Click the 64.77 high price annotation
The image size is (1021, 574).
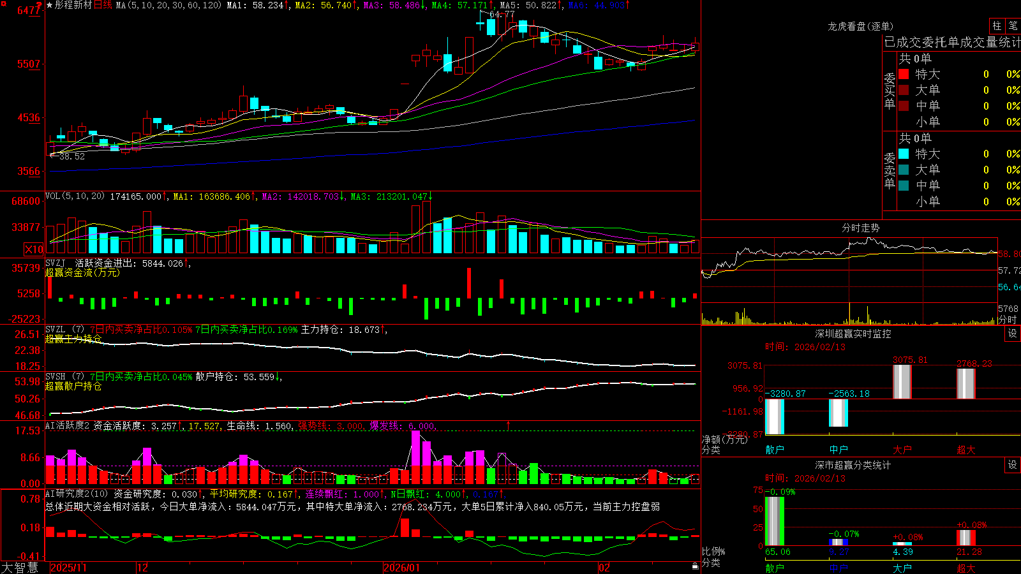(502, 14)
